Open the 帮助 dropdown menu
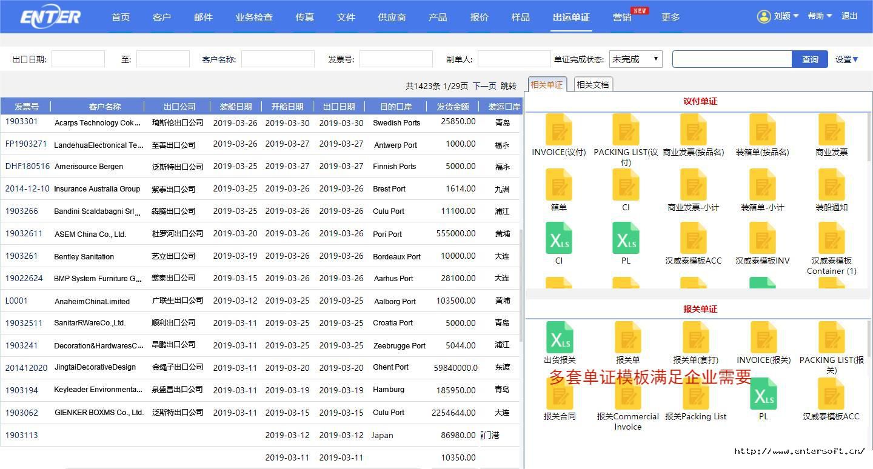Image resolution: width=873 pixels, height=469 pixels. (820, 16)
